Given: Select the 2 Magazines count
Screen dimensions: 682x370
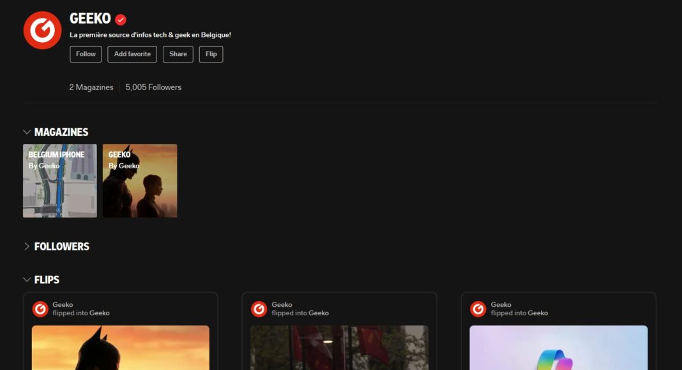Looking at the screenshot, I should coord(91,87).
